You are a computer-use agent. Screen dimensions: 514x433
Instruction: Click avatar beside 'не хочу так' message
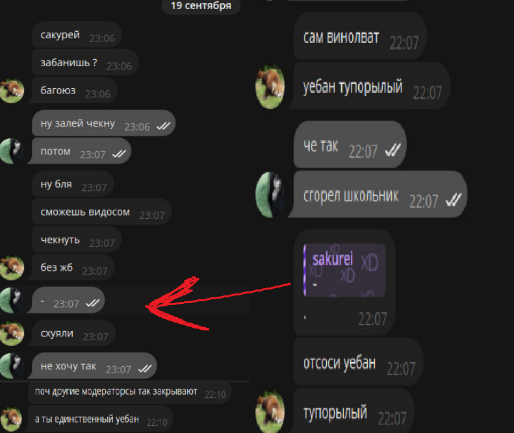pyautogui.click(x=12, y=366)
